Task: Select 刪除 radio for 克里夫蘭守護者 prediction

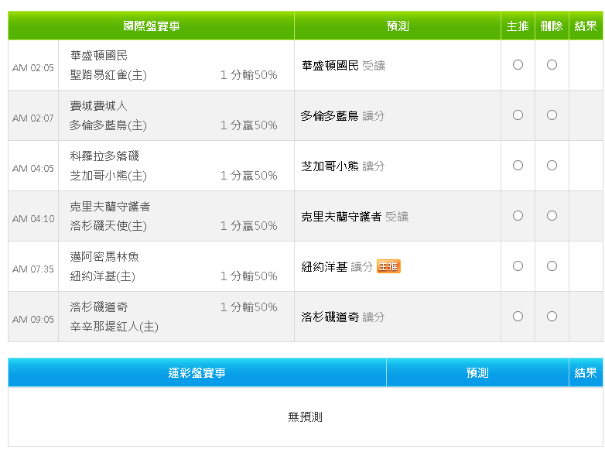Action: (552, 215)
